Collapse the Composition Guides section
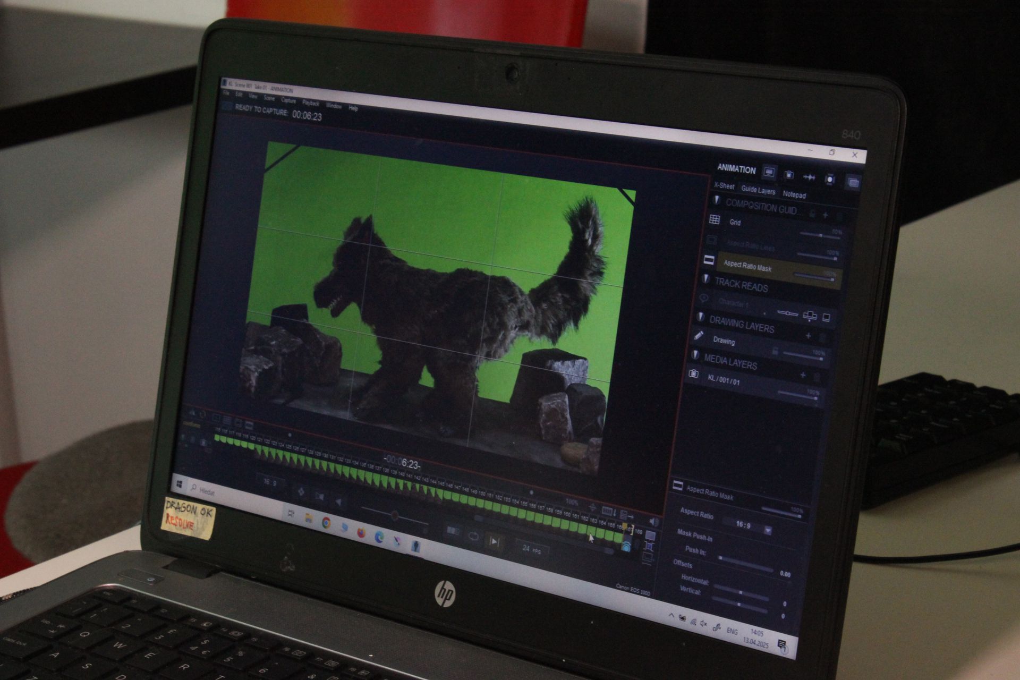 click(716, 200)
